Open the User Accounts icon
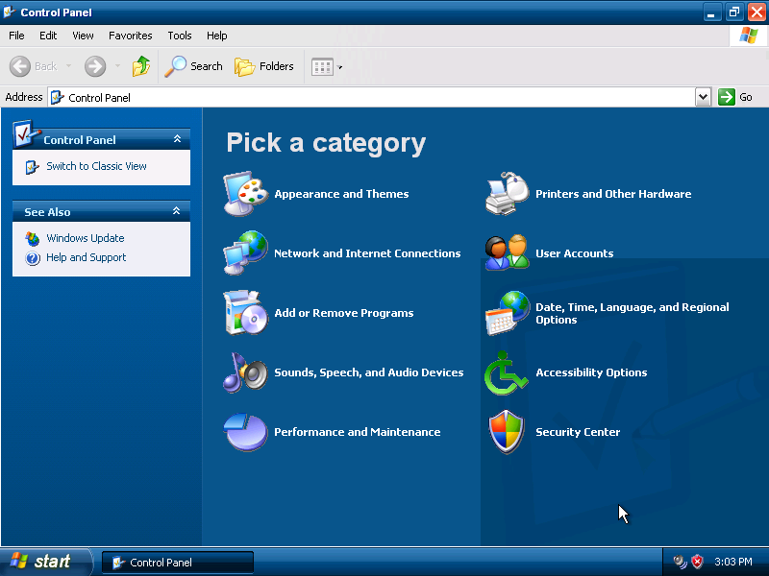 pyautogui.click(x=508, y=252)
